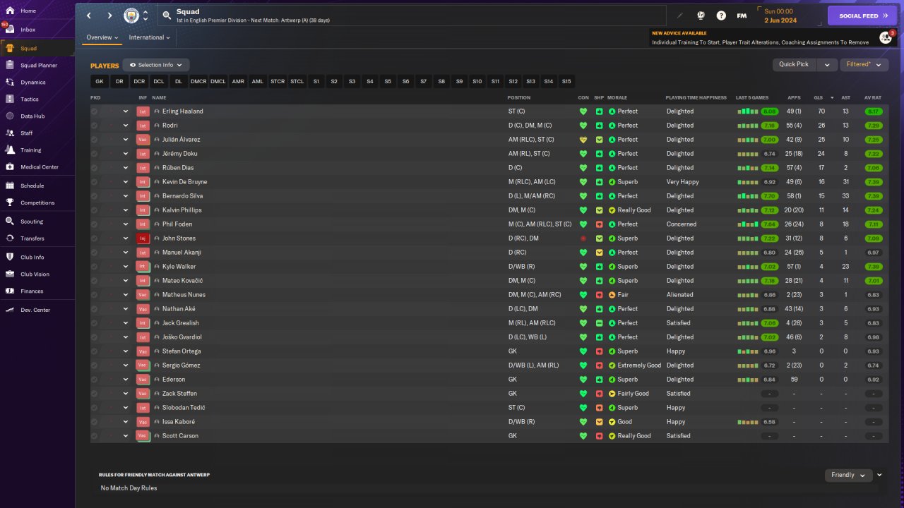Open the Erling Haaland player link
The height and width of the screenshot is (508, 904).
pyautogui.click(x=182, y=111)
